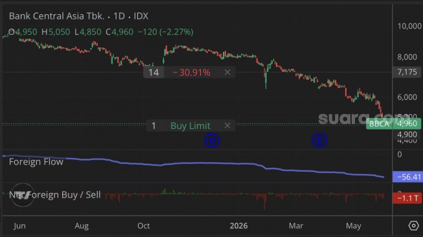Click the first dividend D marker
Image resolution: width=423 pixels, height=237 pixels.
[212, 141]
